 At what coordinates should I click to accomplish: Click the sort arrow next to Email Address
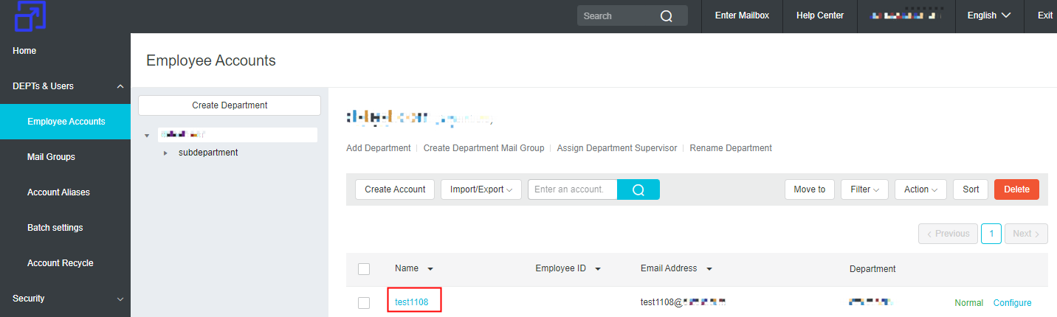tap(709, 269)
